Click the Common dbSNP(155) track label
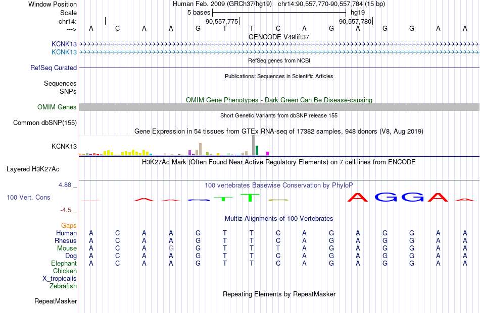The width and height of the screenshot is (480, 313). [44, 123]
